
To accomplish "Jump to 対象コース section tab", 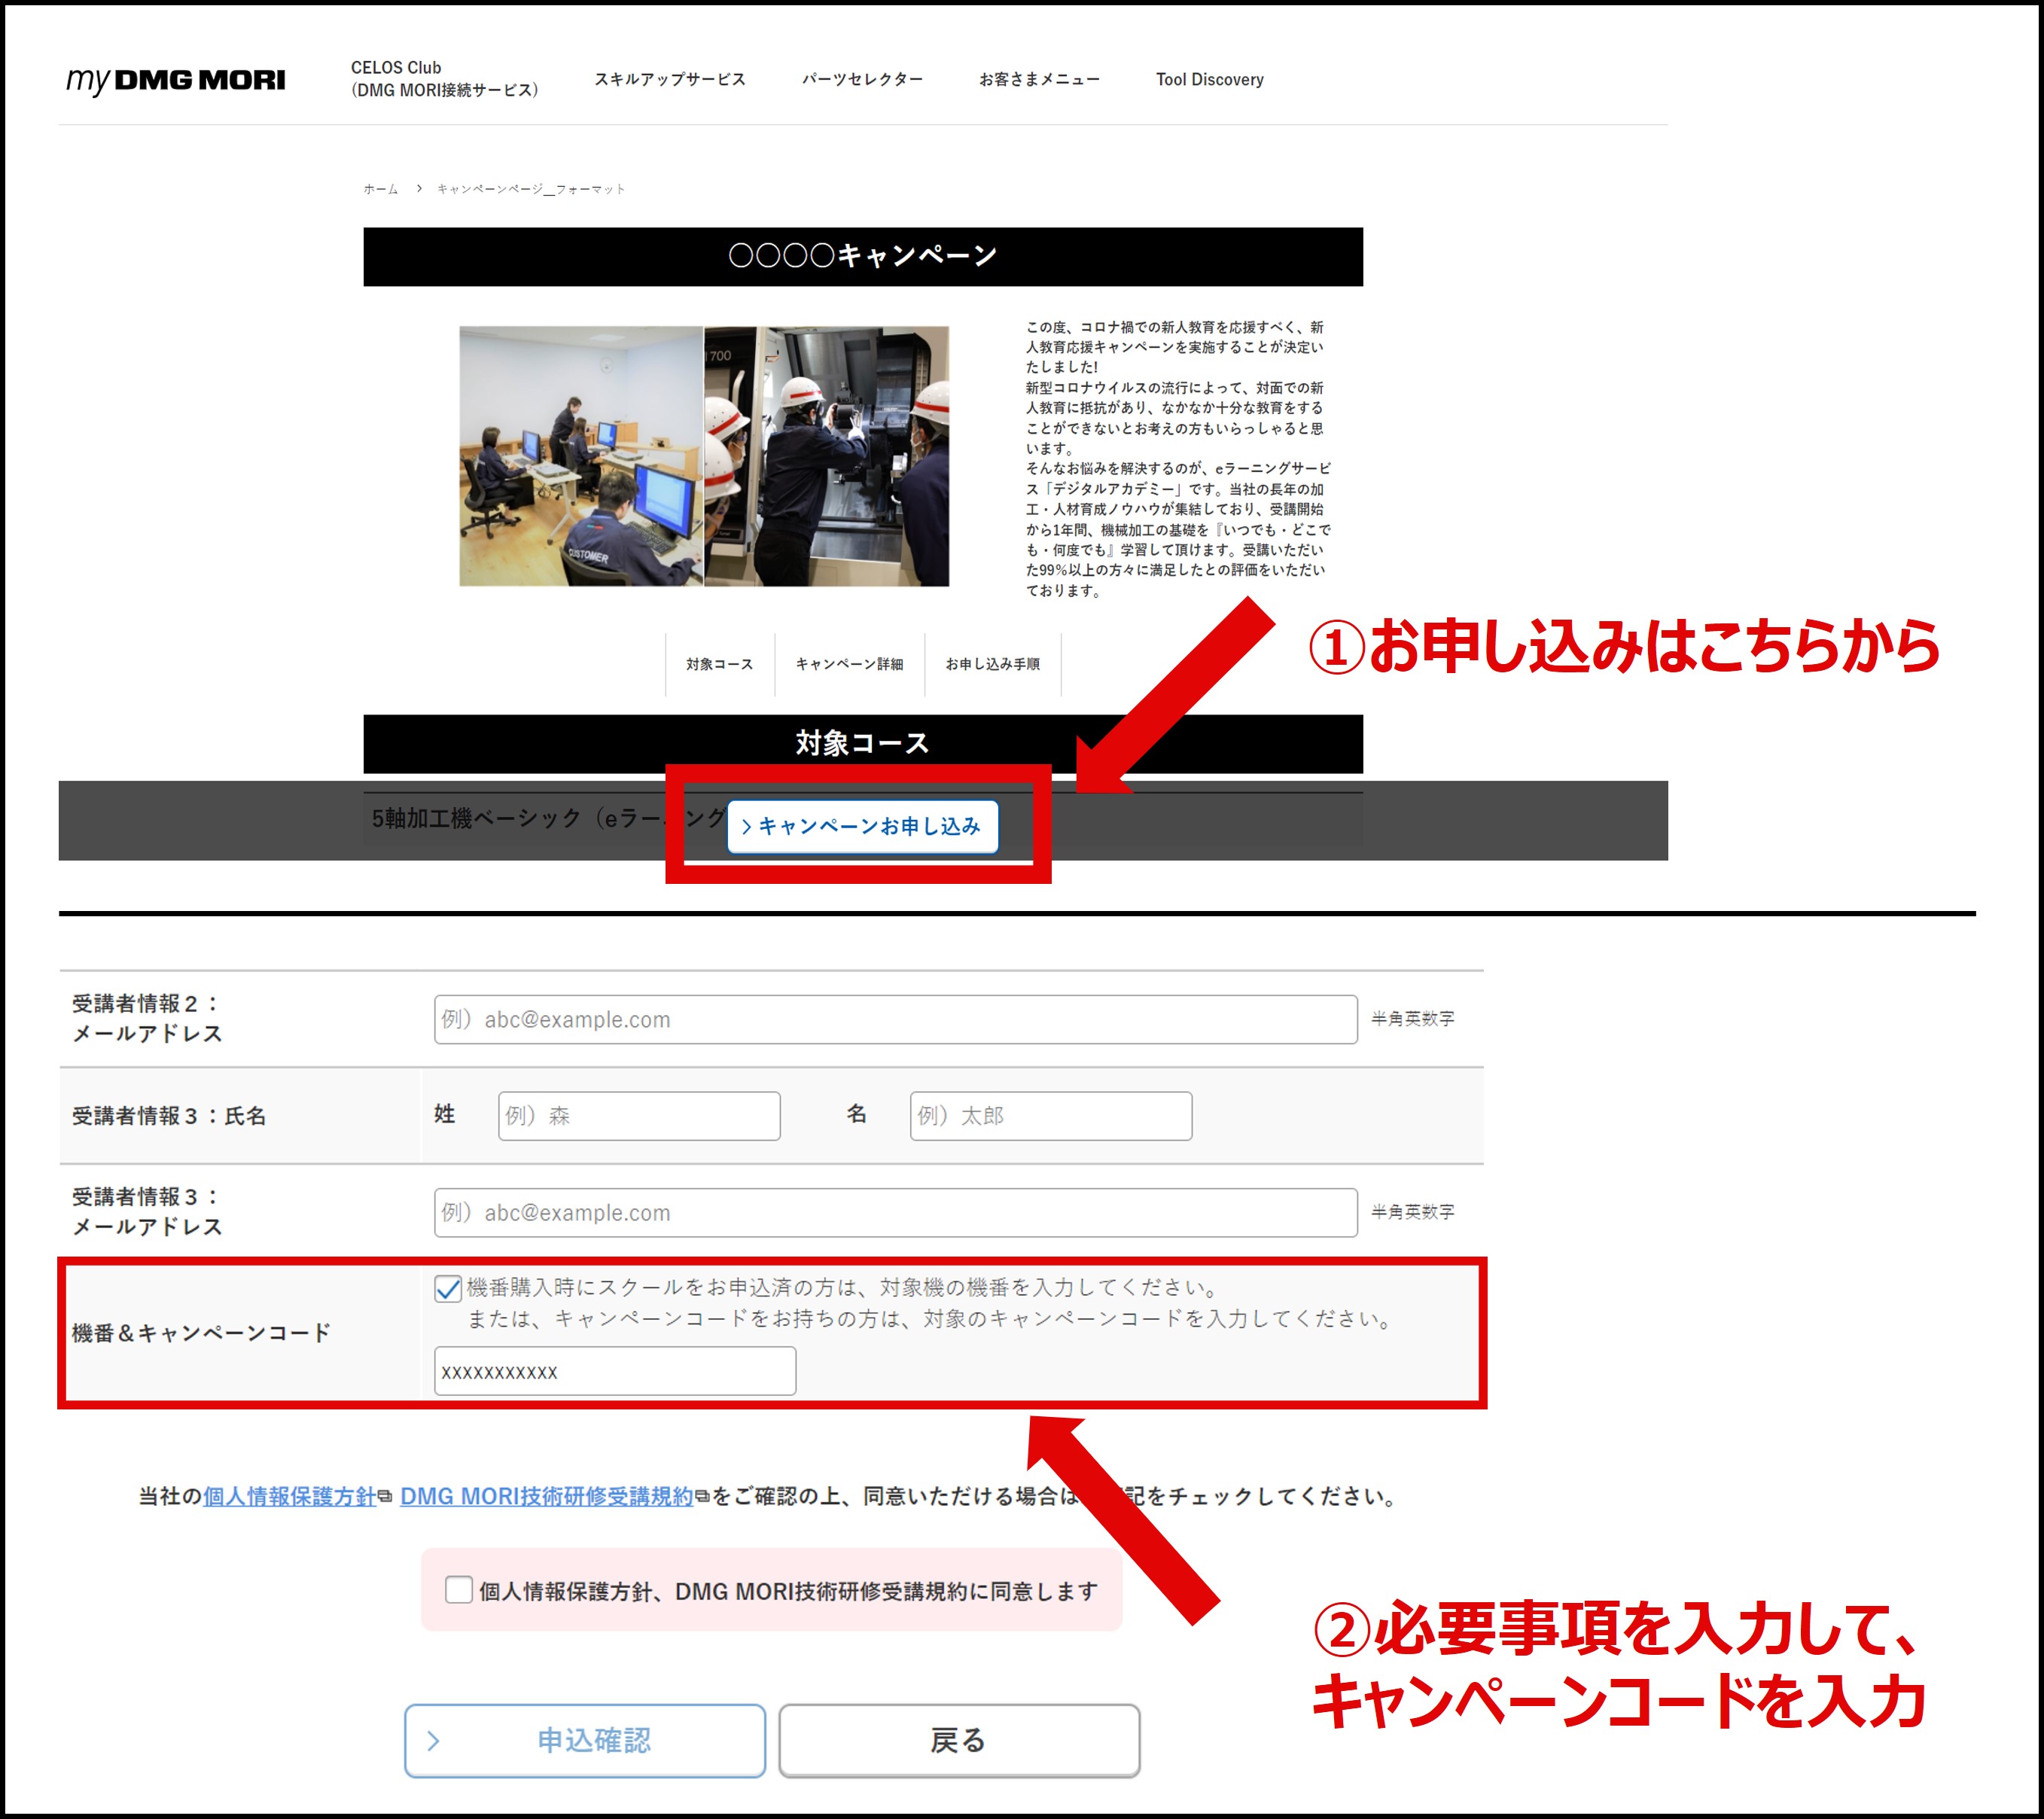I will [x=719, y=664].
